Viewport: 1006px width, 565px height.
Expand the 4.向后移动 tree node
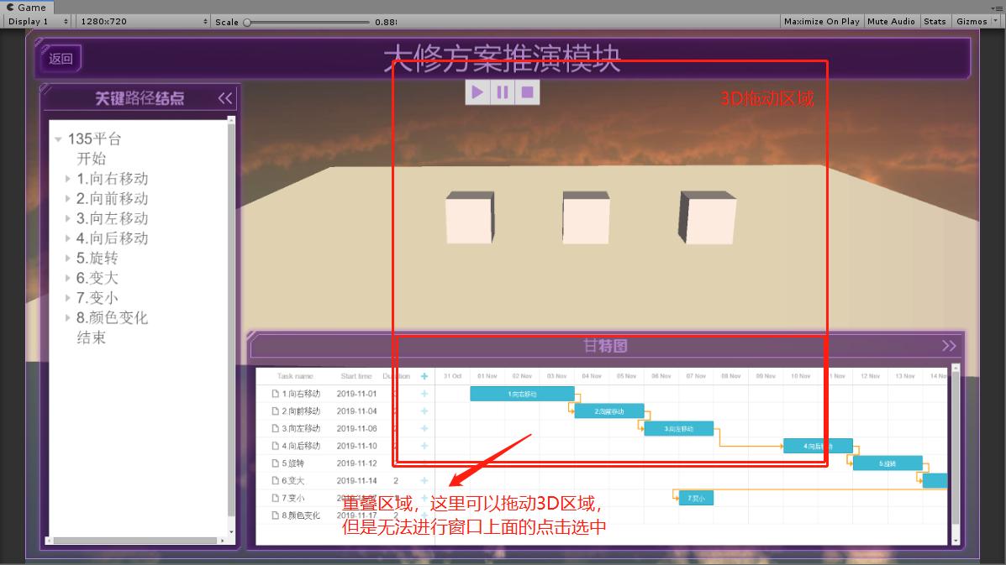coord(67,238)
